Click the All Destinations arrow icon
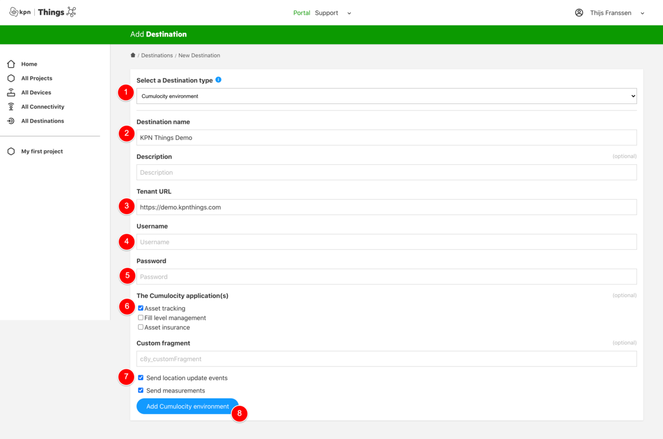Screen dimensions: 663x439 click(11, 121)
